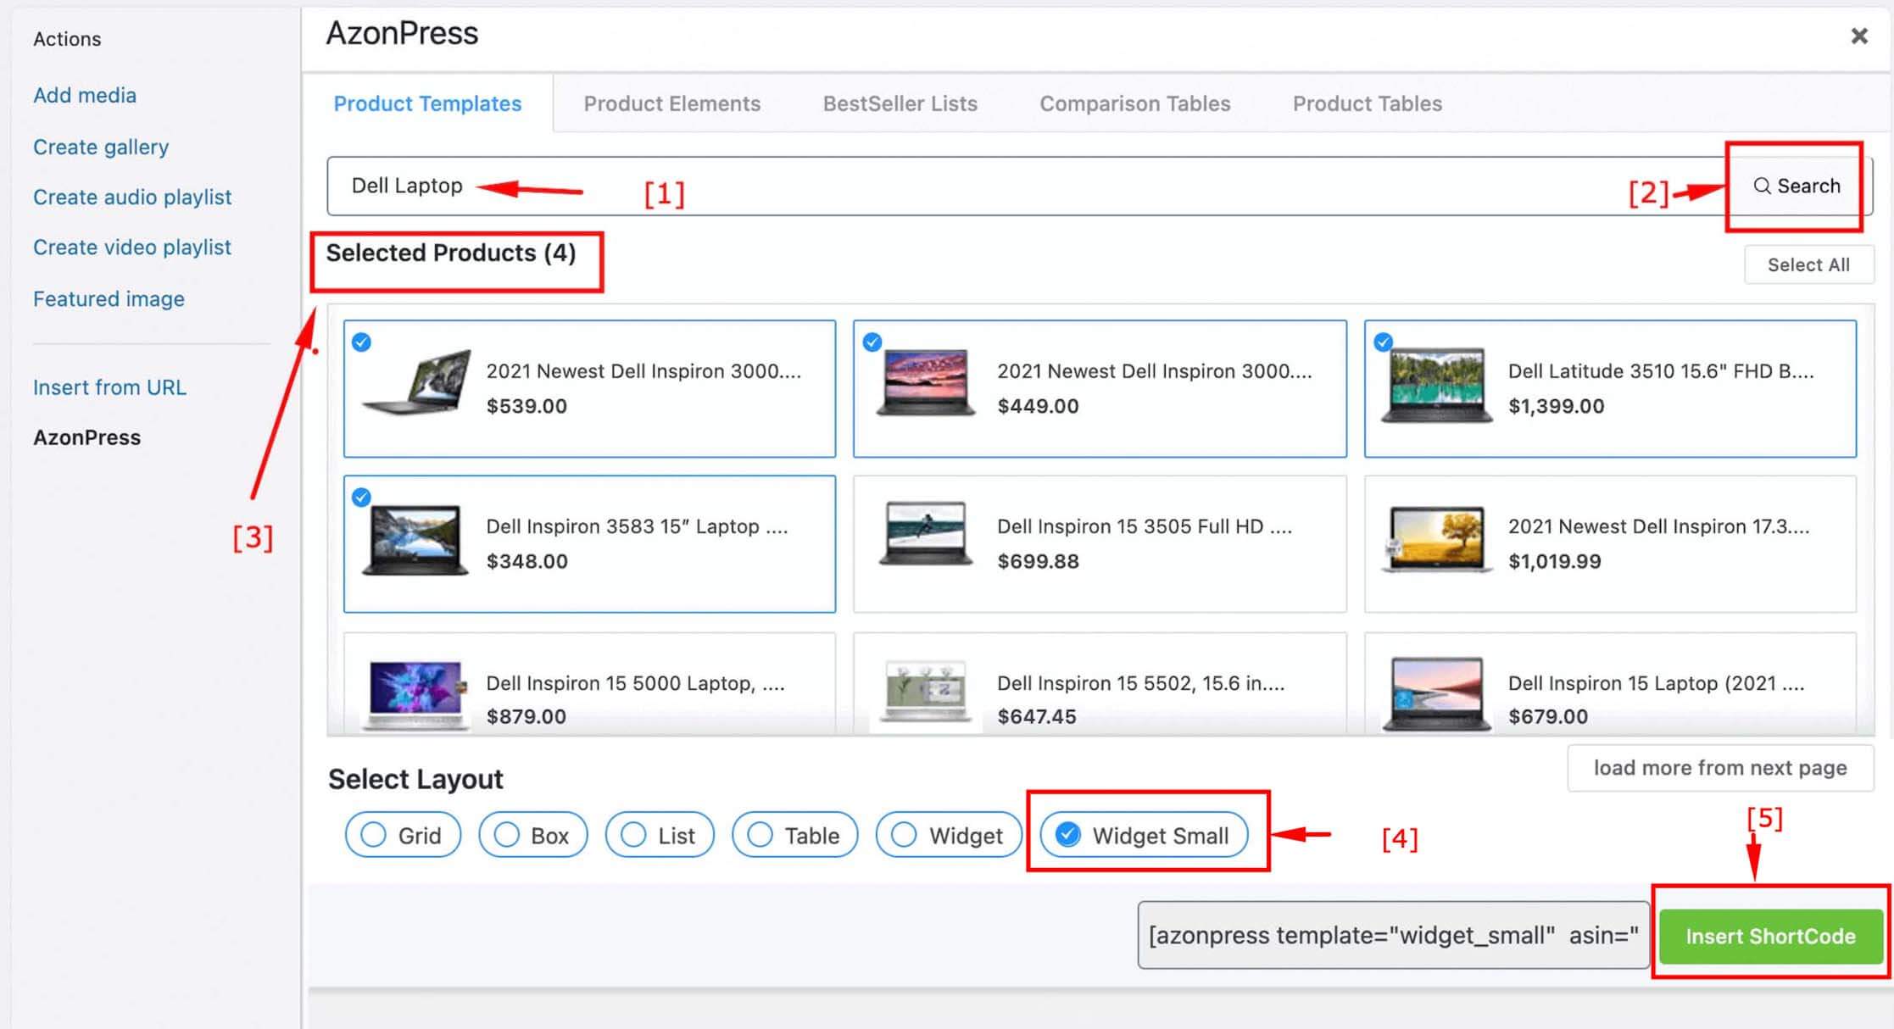The height and width of the screenshot is (1029, 1894).
Task: Open the Comparison Tables tab
Action: [x=1134, y=103]
